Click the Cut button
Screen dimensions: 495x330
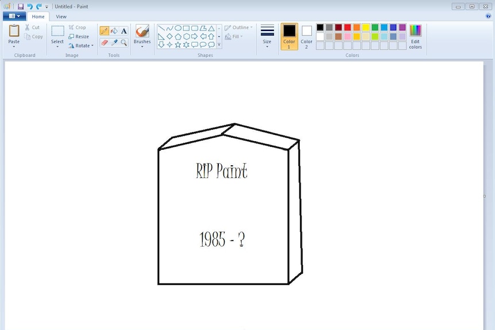(32, 28)
